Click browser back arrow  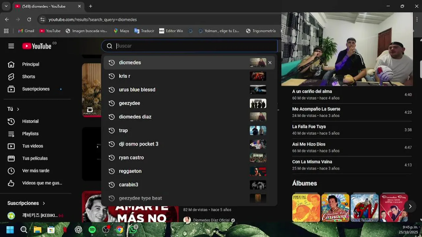[x=7, y=19]
